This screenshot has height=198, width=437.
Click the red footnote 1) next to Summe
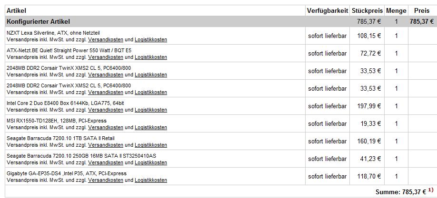coord(431,191)
